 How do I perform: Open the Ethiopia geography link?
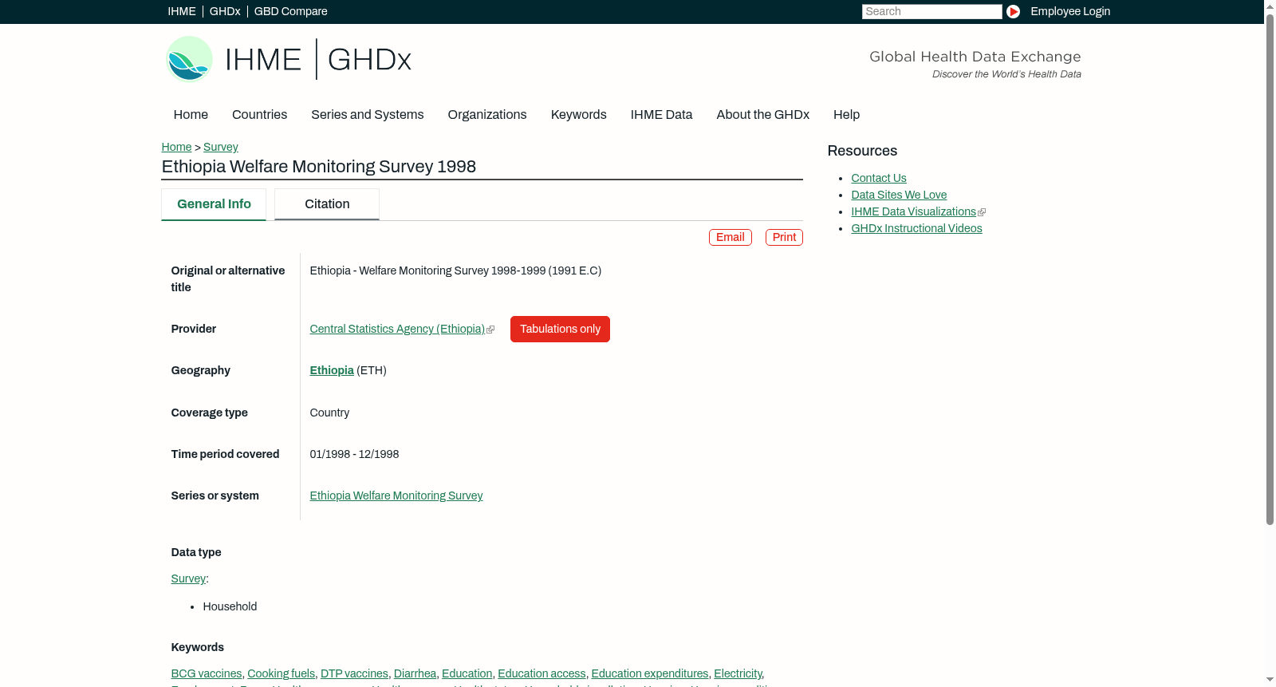tap(332, 370)
